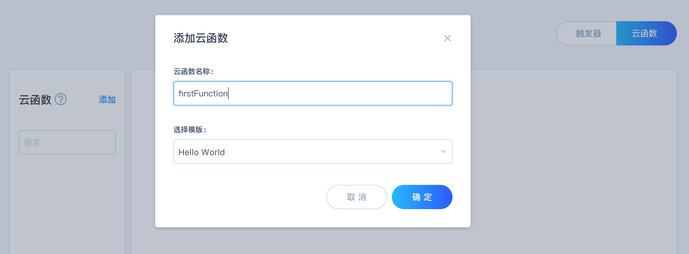The width and height of the screenshot is (689, 254).
Task: Click the 添加云函数 dialog title
Action: click(x=200, y=38)
